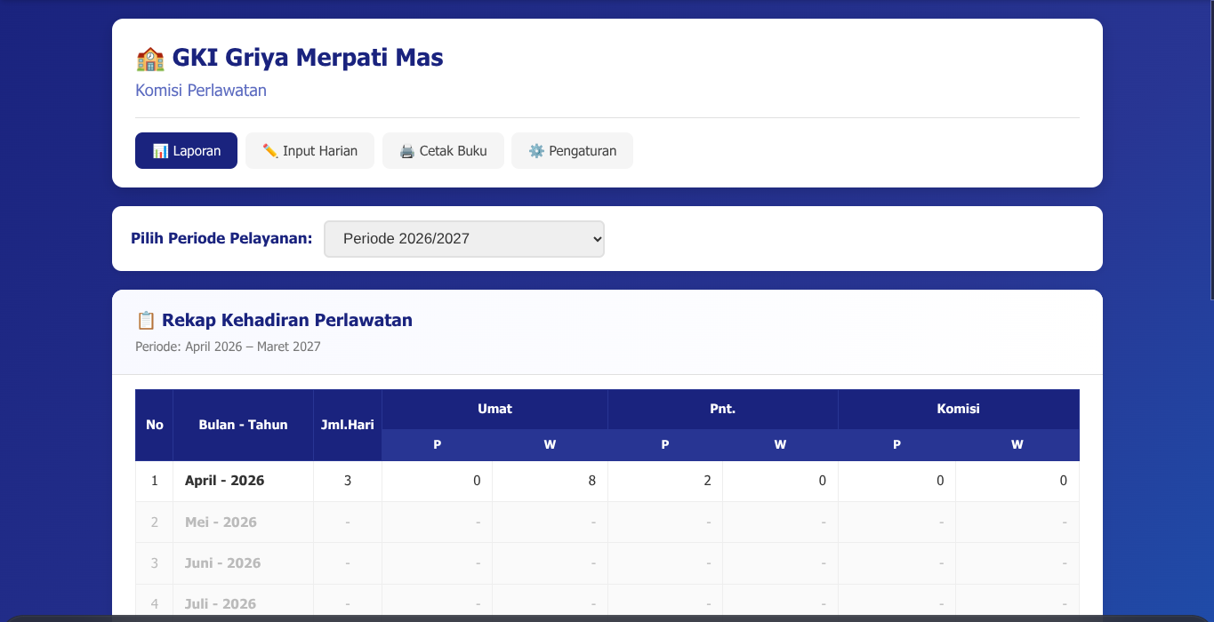The image size is (1214, 622).
Task: Click the Periode April 2026 – Maret 2027 text
Action: (228, 347)
